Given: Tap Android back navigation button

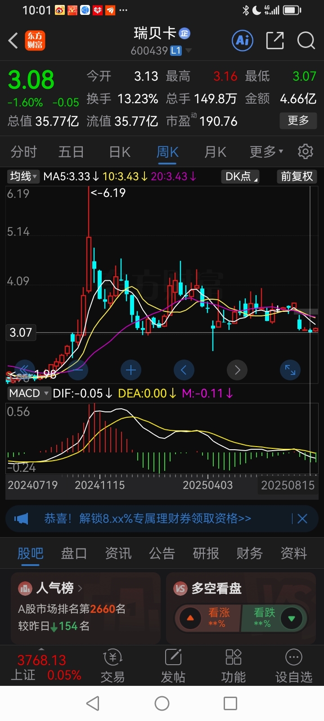Looking at the screenshot, I should (x=93, y=703).
